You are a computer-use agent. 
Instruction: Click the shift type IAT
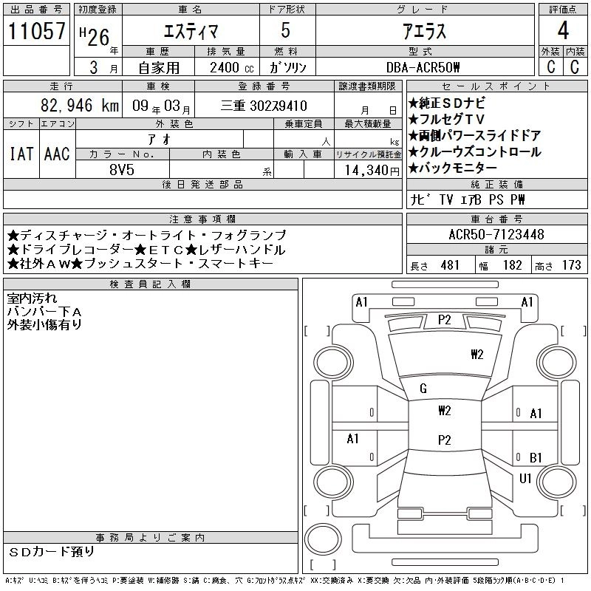tap(21, 154)
